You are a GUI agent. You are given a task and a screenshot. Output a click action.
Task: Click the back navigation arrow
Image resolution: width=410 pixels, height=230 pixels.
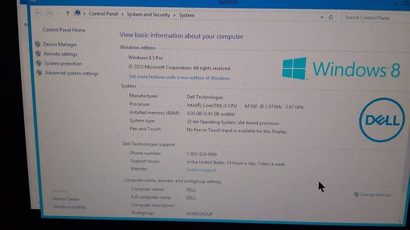(x=38, y=13)
